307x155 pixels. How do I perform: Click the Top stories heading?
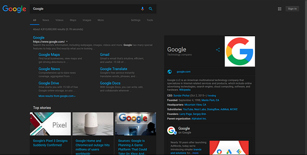pos(42,108)
